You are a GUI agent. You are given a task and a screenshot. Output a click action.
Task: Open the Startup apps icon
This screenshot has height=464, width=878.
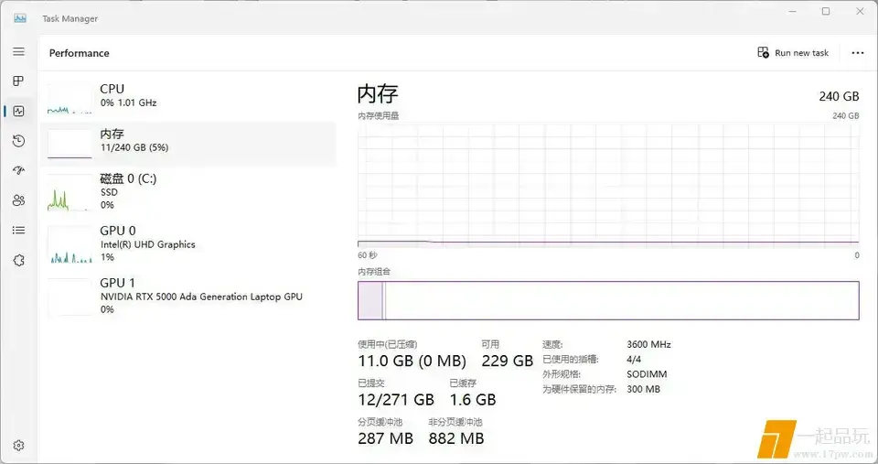(x=18, y=171)
